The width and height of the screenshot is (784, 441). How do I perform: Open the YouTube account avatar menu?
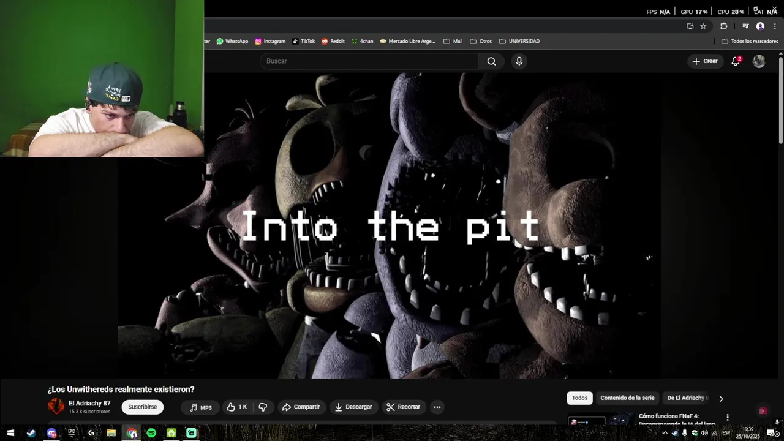pyautogui.click(x=759, y=61)
